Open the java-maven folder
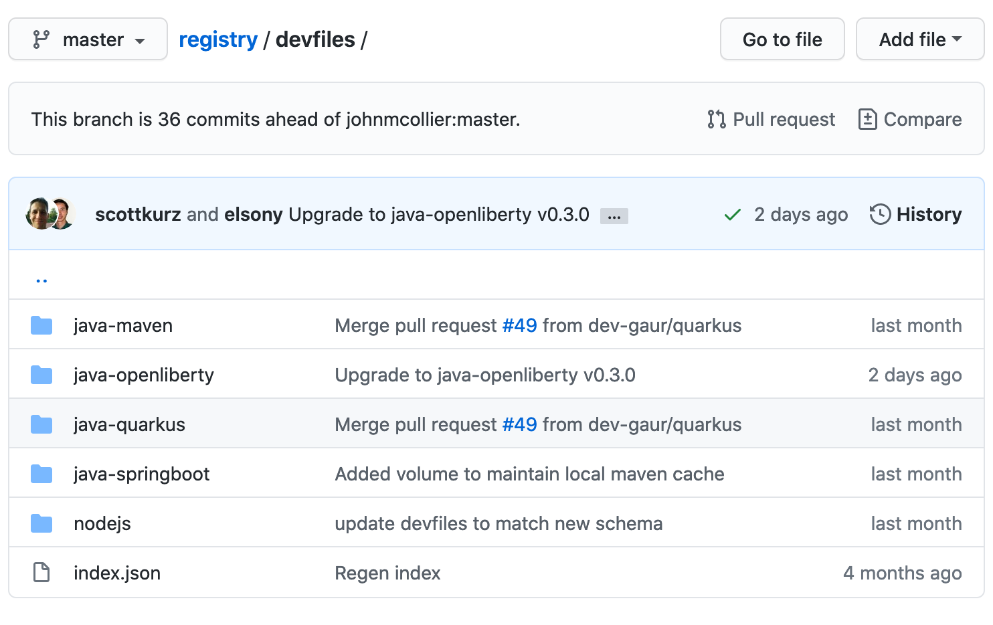The height and width of the screenshot is (625, 993). click(123, 325)
